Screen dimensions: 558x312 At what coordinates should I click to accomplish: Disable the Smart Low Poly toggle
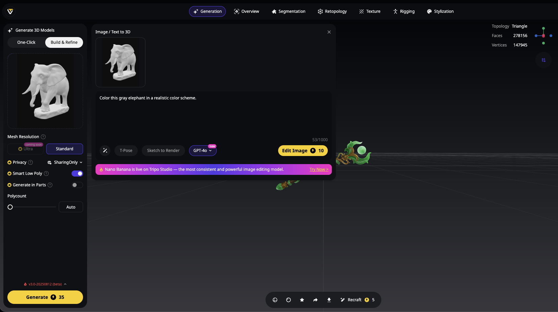coord(77,174)
